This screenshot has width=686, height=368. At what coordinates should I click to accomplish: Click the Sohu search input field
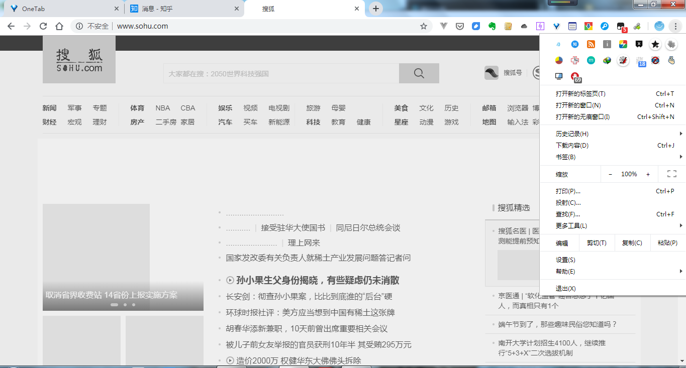point(281,73)
